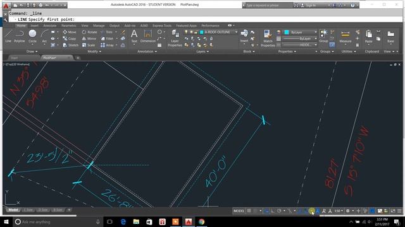Screen dimensions: 405x227
Task: Select the Line tool
Action: tap(8, 36)
